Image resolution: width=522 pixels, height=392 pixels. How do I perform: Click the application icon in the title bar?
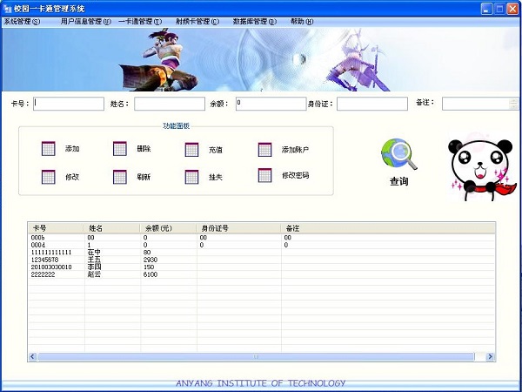8,9
